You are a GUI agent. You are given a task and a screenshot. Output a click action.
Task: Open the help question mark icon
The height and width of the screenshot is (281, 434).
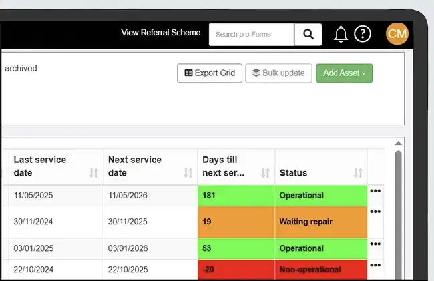click(x=362, y=34)
